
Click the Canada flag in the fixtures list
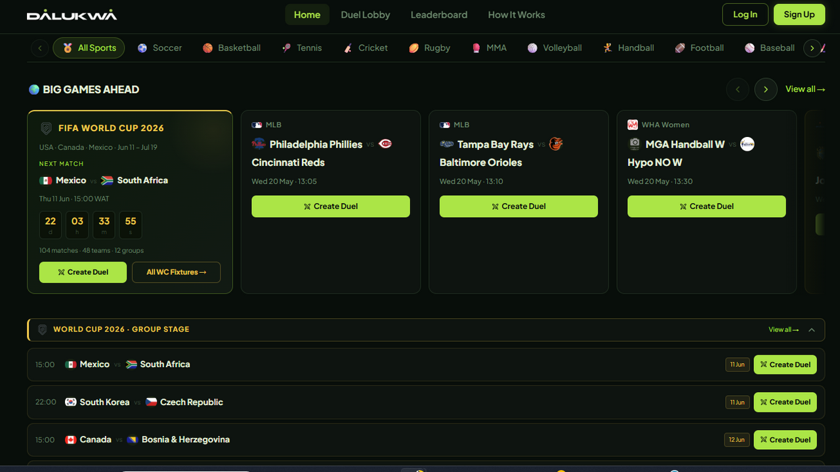click(x=71, y=440)
